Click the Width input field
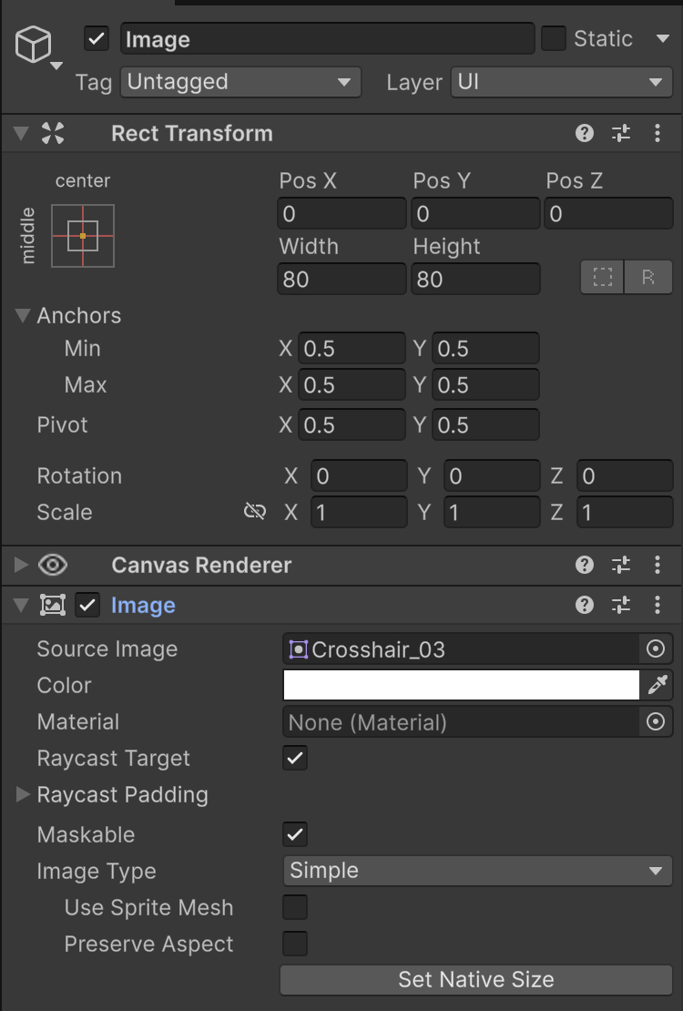This screenshot has height=1011, width=683. coord(341,279)
